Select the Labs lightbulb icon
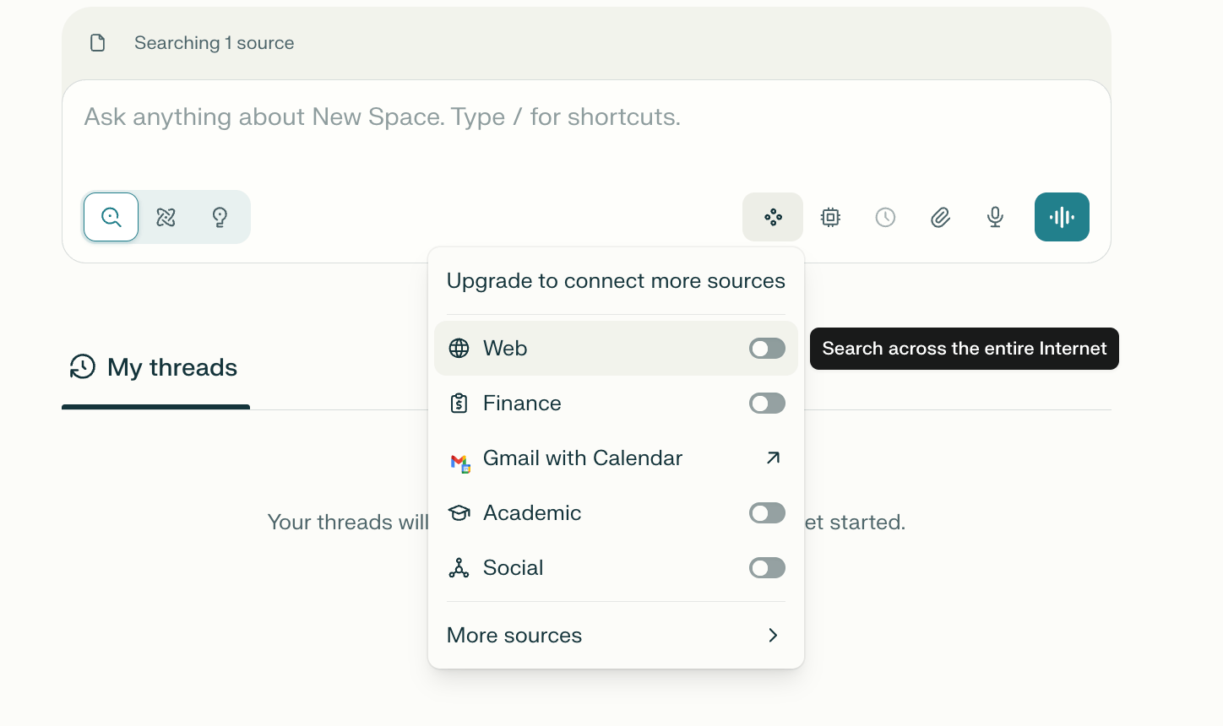 point(220,217)
